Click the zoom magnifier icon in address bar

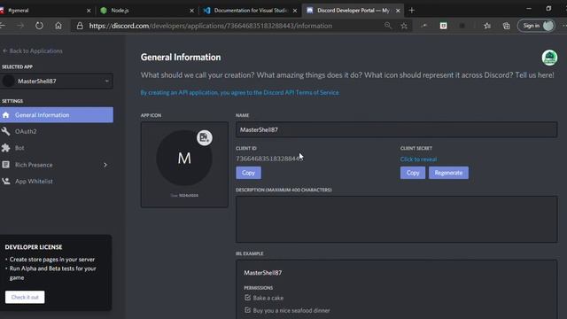tap(388, 26)
